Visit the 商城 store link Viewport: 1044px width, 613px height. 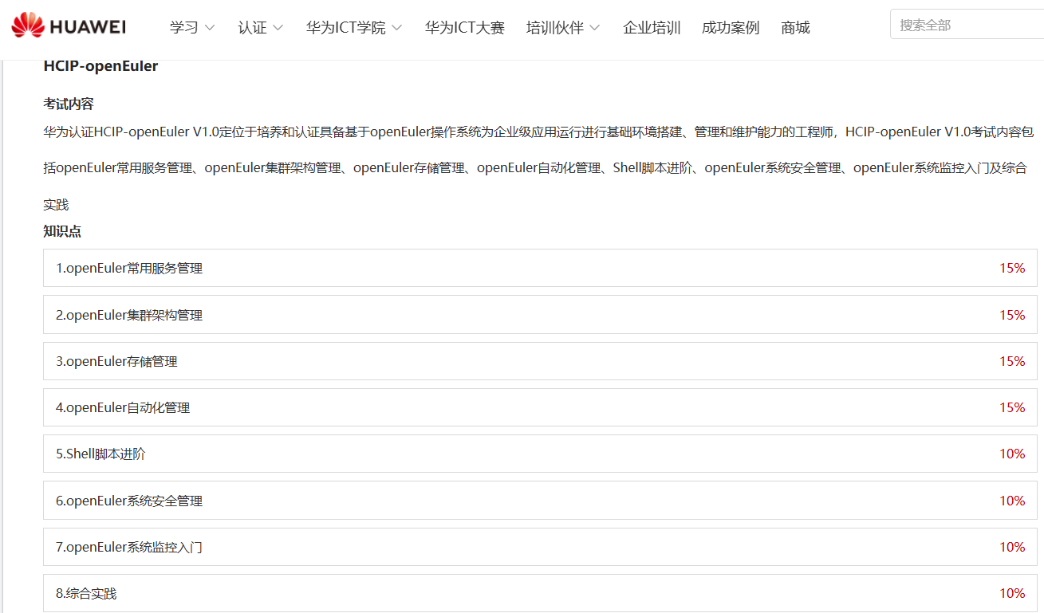click(795, 28)
